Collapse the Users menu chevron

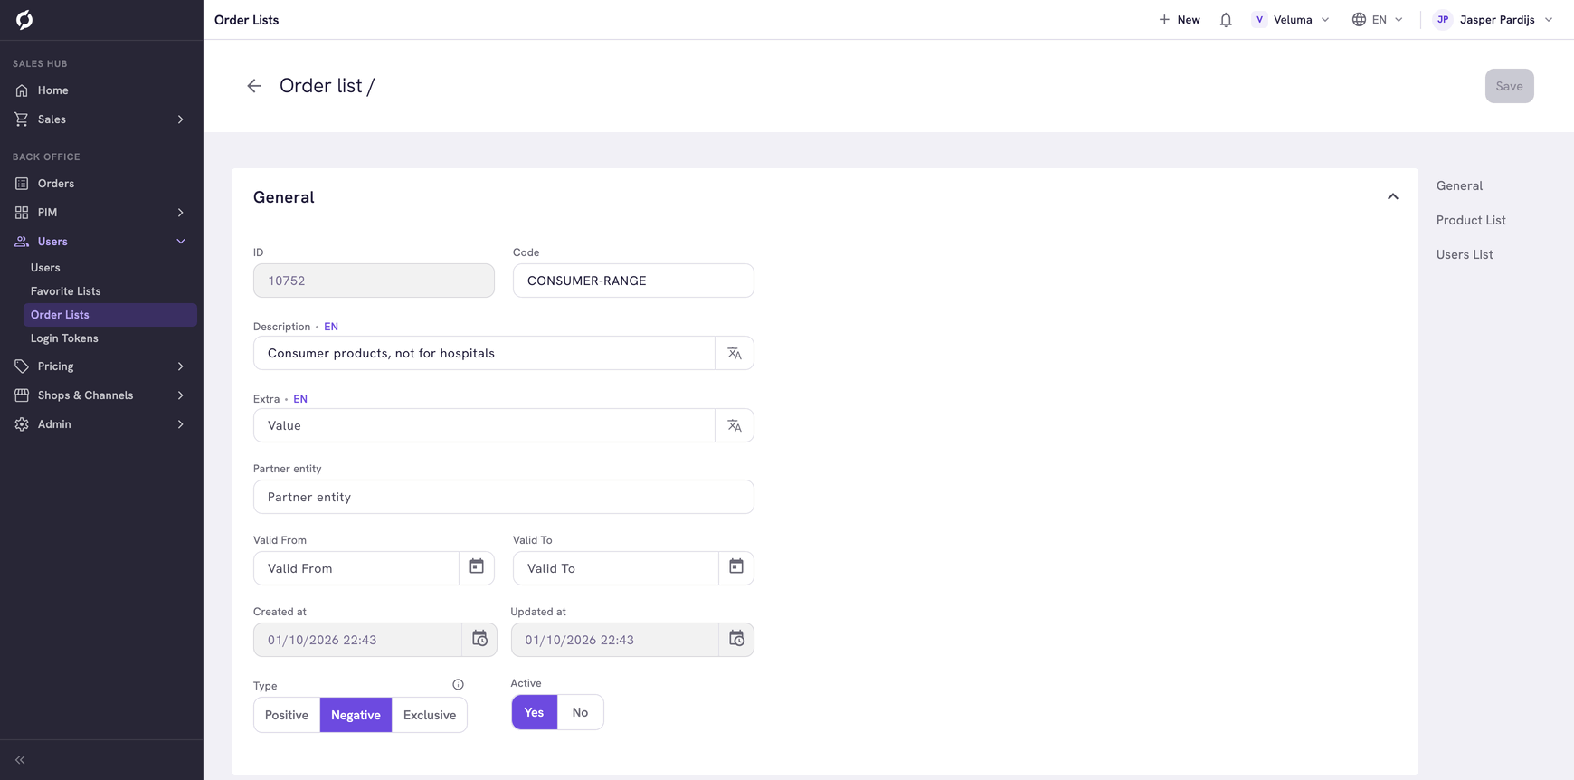[181, 242]
